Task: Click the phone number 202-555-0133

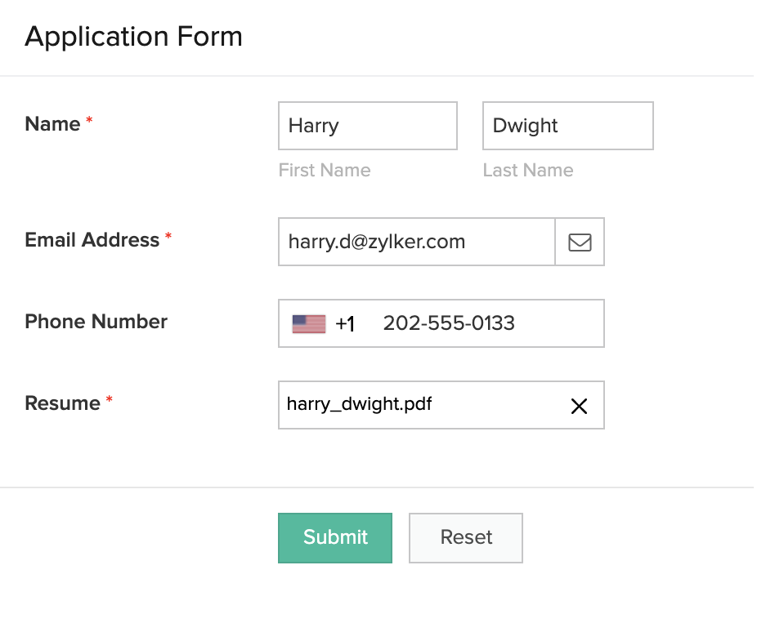Action: [449, 323]
